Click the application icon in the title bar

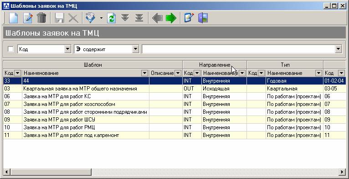(x=7, y=6)
